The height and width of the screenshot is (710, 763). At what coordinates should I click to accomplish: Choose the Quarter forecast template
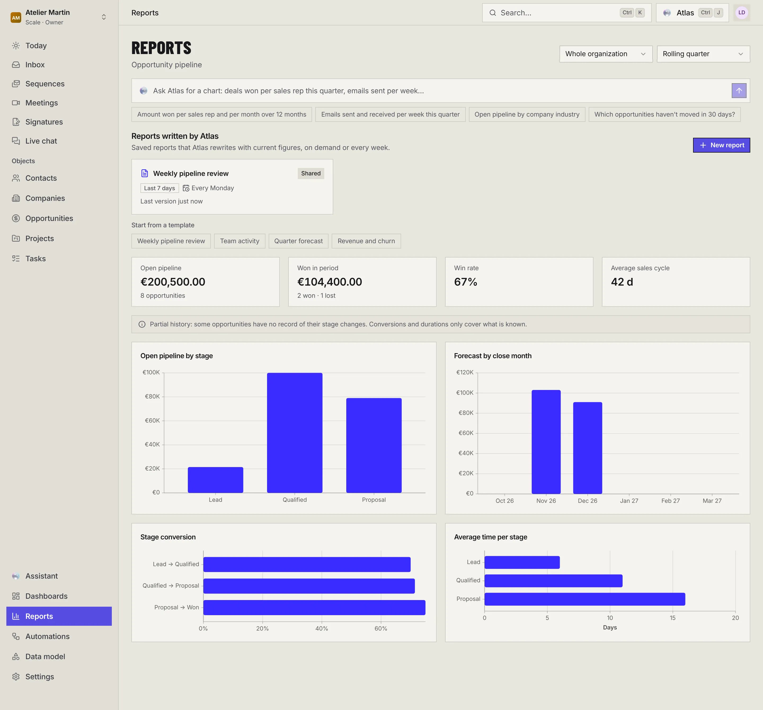[298, 241]
